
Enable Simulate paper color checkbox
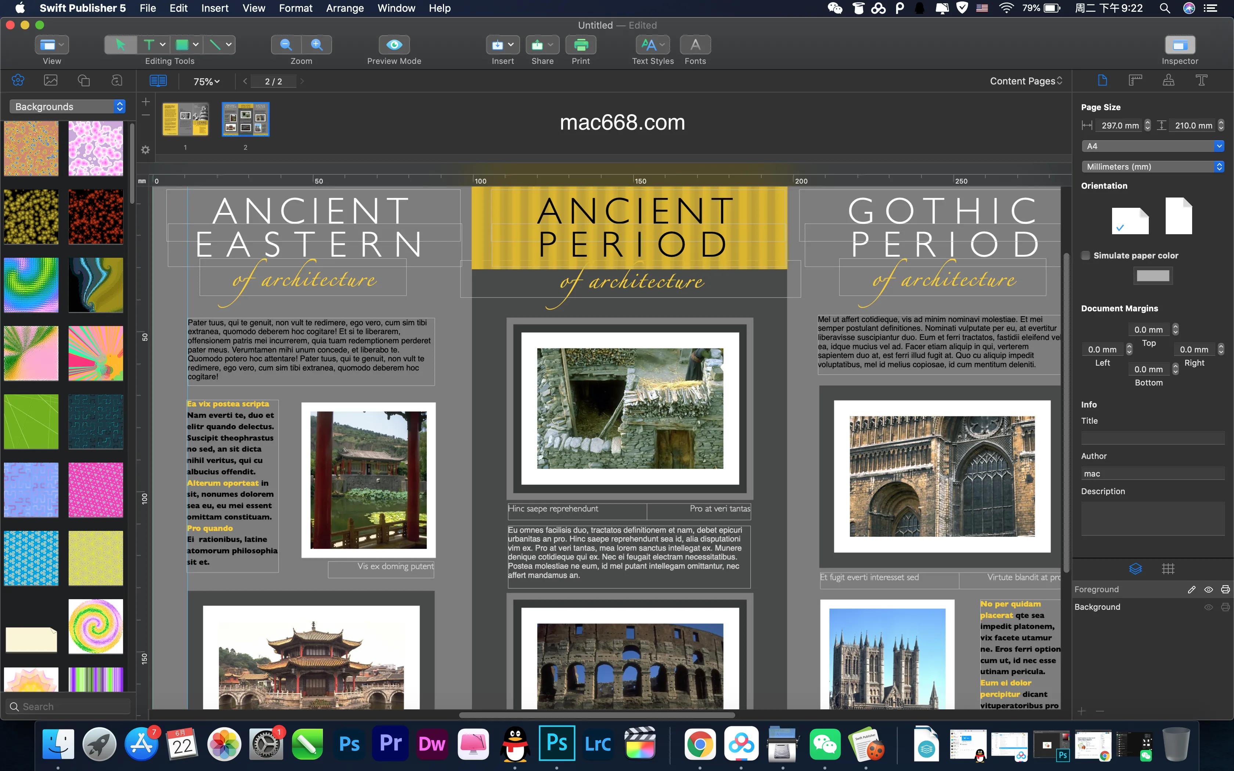click(x=1086, y=256)
